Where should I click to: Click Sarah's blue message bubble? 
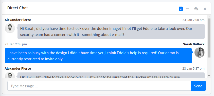tap(98, 56)
